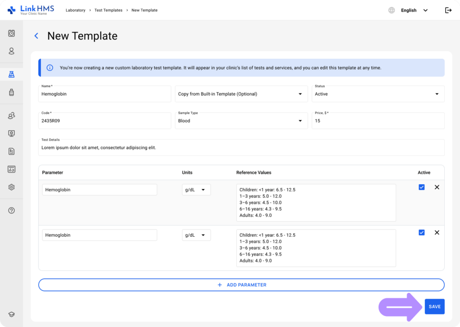The height and width of the screenshot is (327, 460).
Task: Click the Parameter column header
Action: [x=53, y=172]
